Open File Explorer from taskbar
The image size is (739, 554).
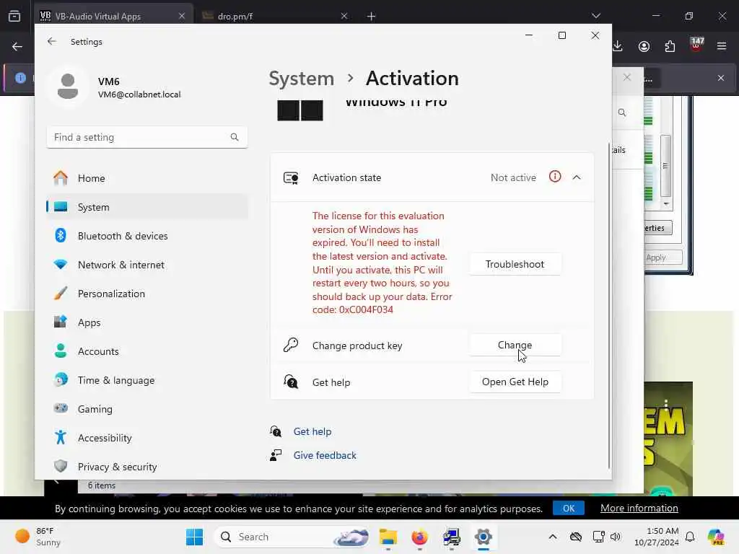[388, 537]
